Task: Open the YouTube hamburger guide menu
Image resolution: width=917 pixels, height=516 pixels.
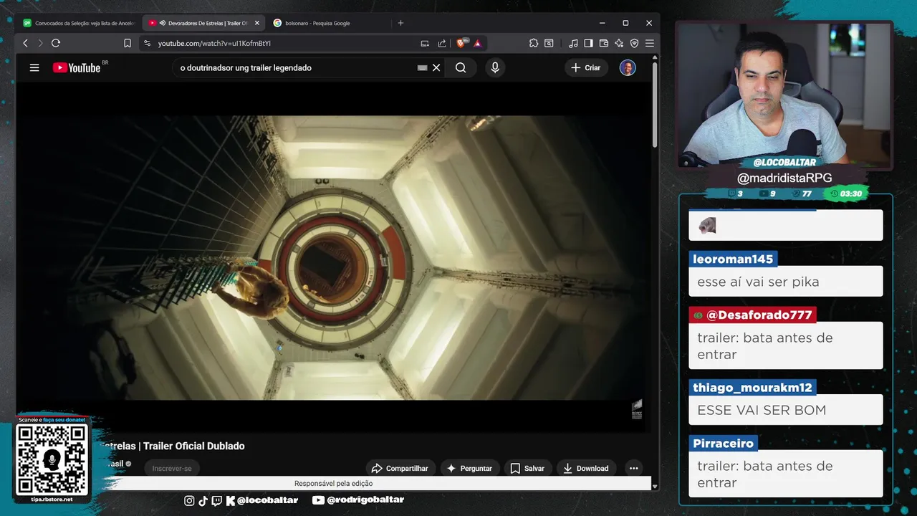Action: [x=34, y=67]
